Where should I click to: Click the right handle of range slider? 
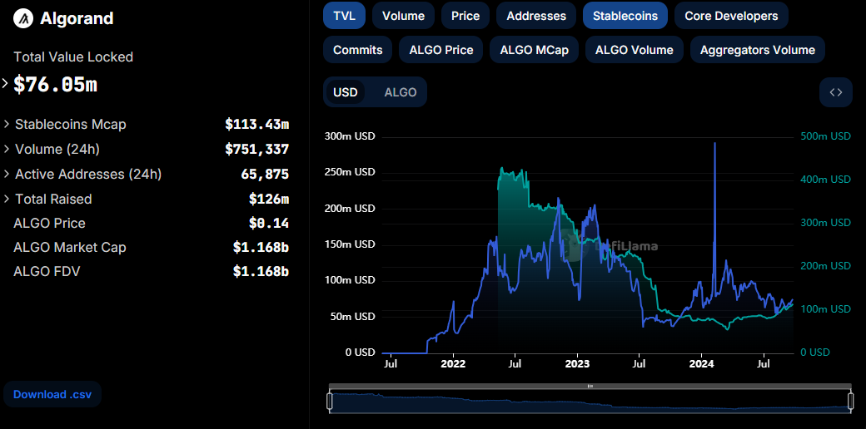[x=850, y=401]
